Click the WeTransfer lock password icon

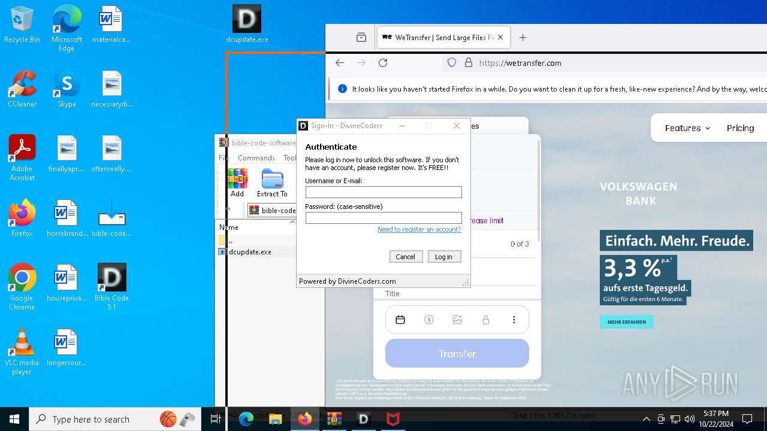[x=486, y=320]
